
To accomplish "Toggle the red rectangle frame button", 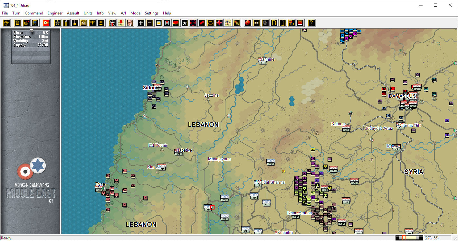I will tap(300, 23).
